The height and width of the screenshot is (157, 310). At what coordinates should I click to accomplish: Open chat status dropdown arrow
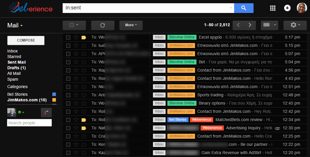pyautogui.click(x=23, y=113)
